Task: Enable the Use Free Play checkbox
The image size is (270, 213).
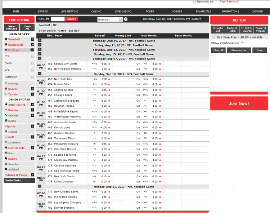Action: coord(213,37)
